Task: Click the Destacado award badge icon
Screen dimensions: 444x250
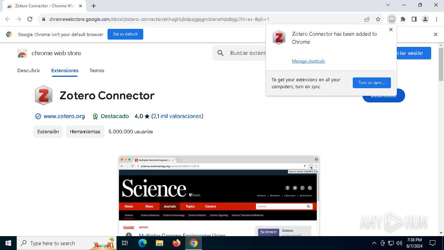Action: pos(95,116)
